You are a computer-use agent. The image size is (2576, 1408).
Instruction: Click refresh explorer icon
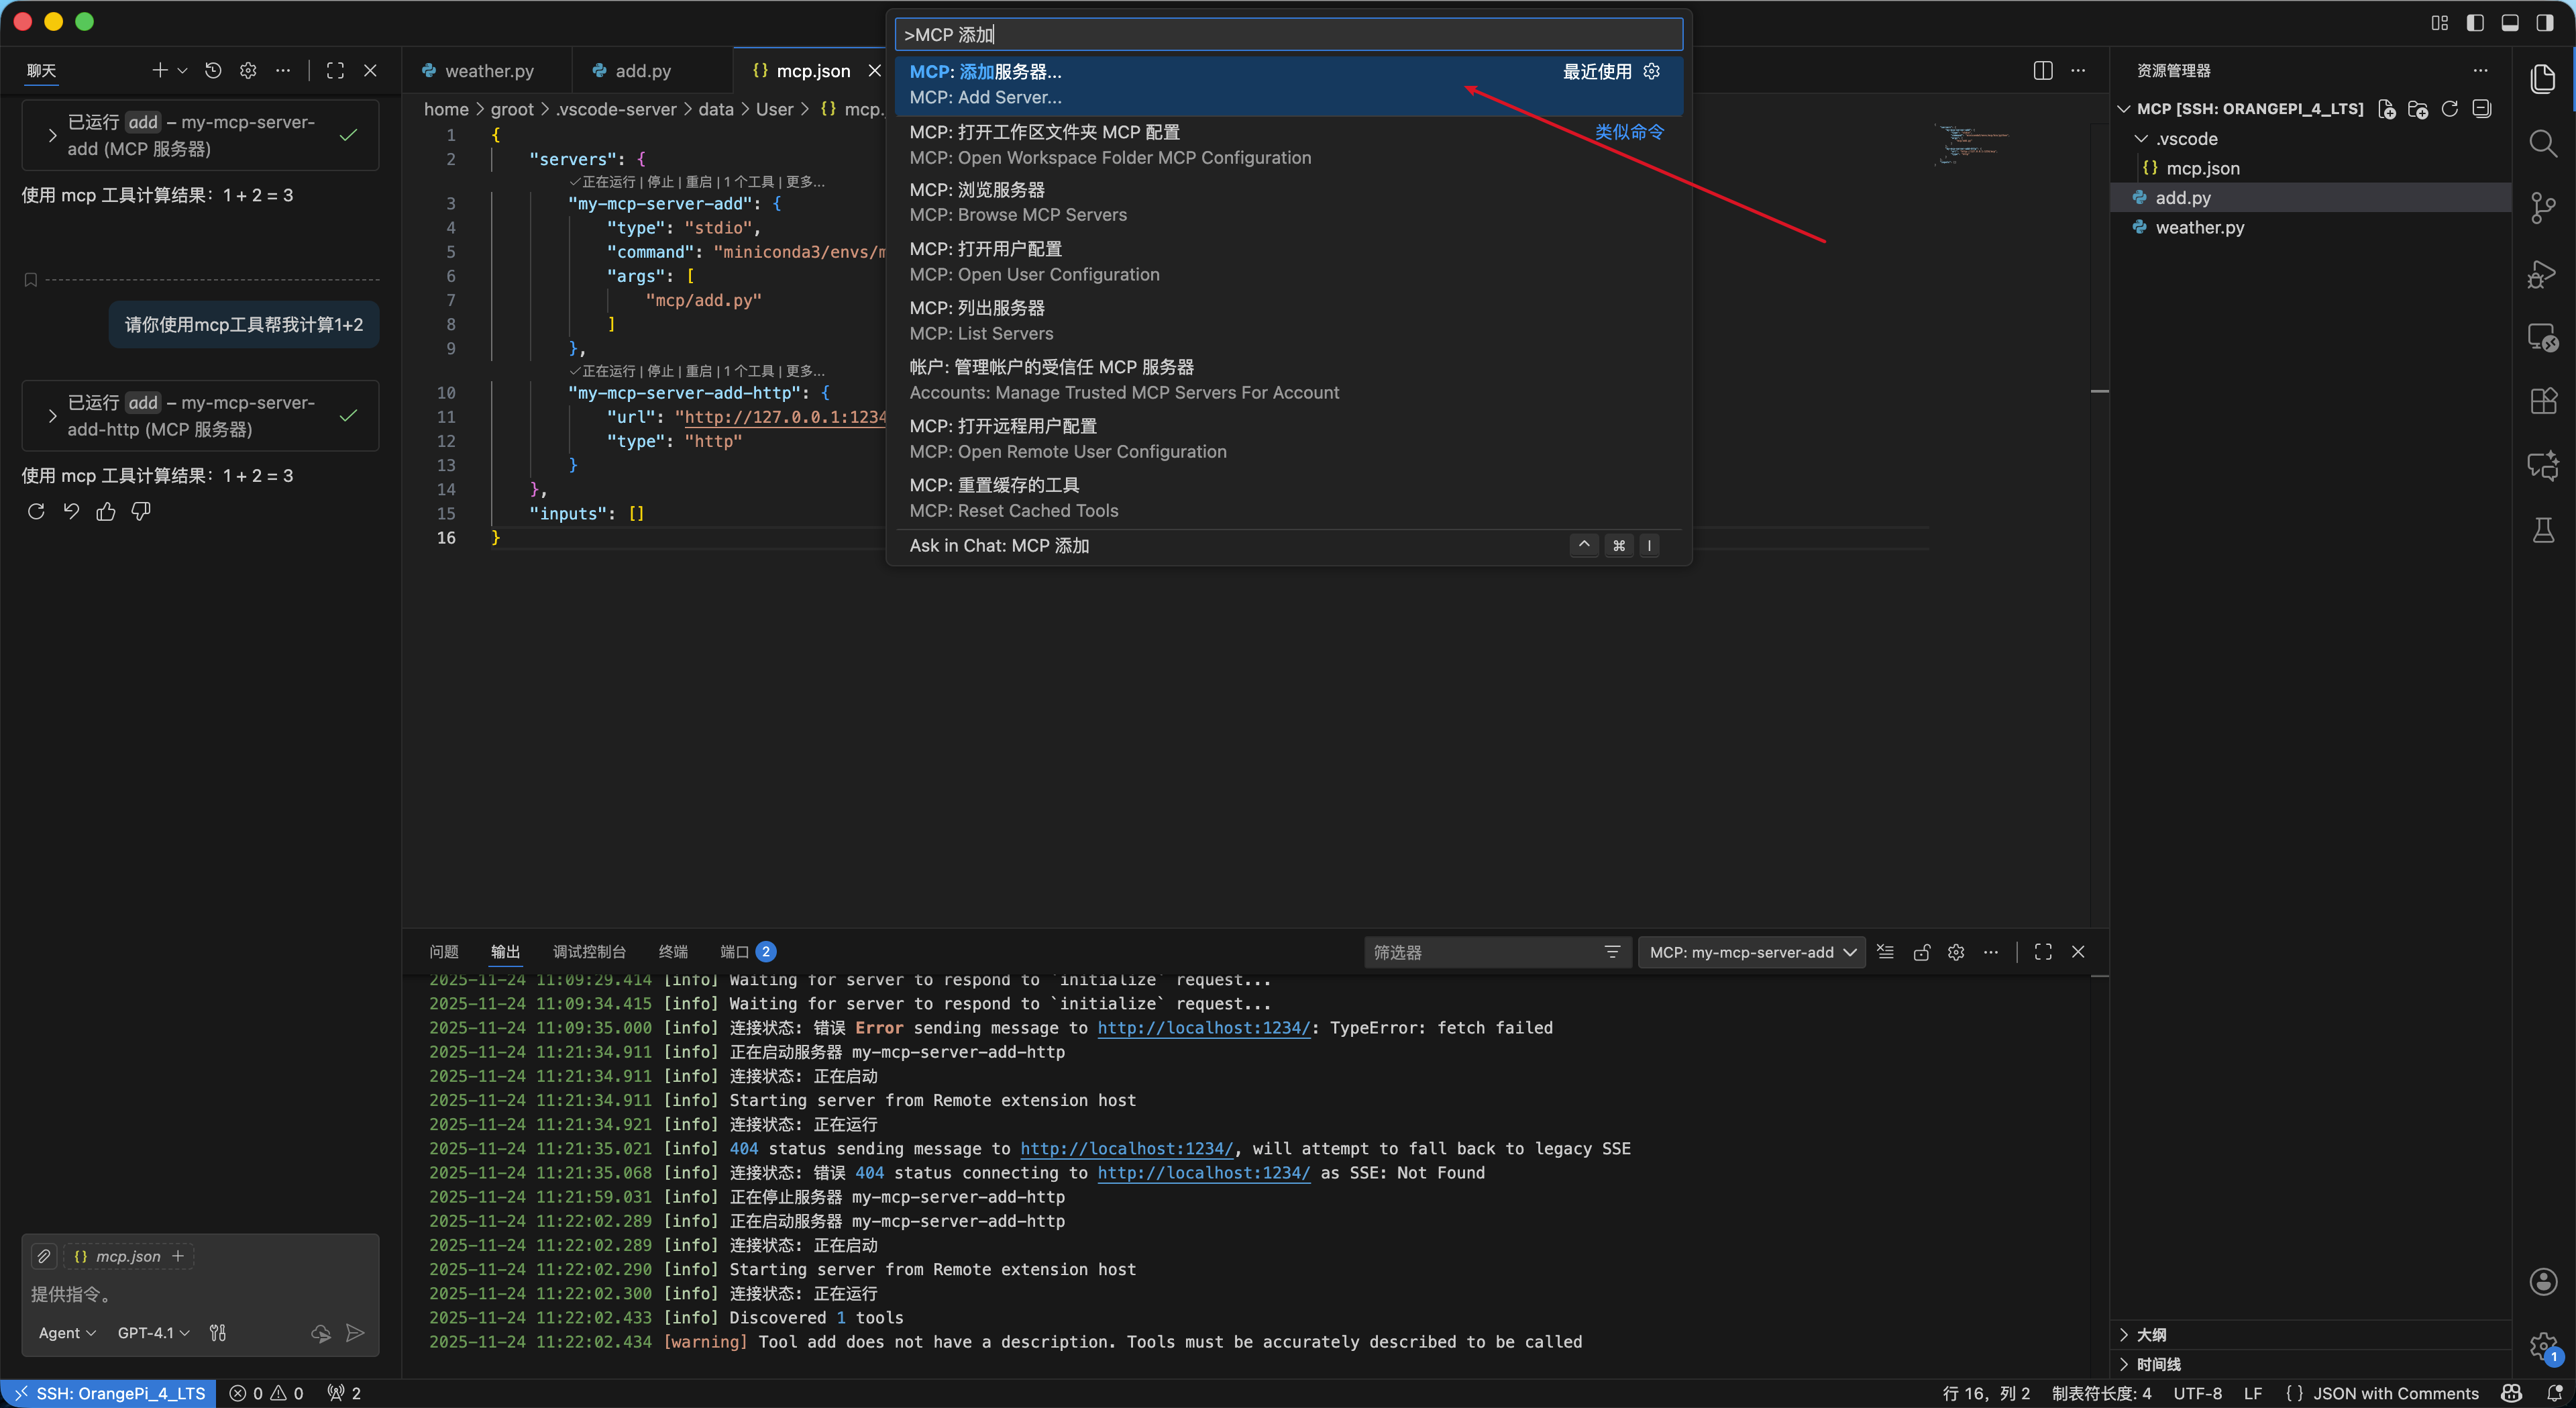pyautogui.click(x=2449, y=109)
